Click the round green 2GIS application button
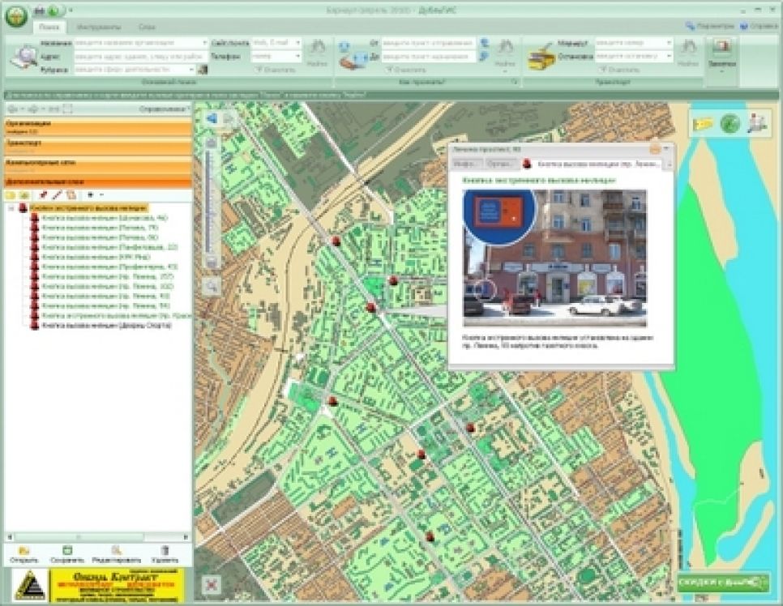783x606 pixels. click(15, 15)
